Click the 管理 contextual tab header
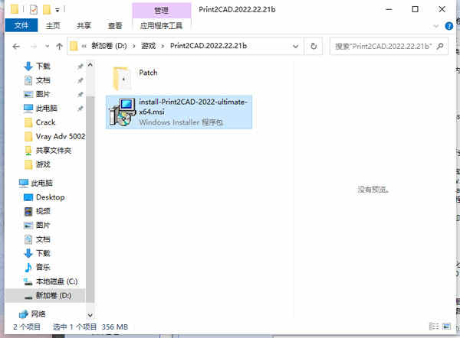 pos(161,11)
